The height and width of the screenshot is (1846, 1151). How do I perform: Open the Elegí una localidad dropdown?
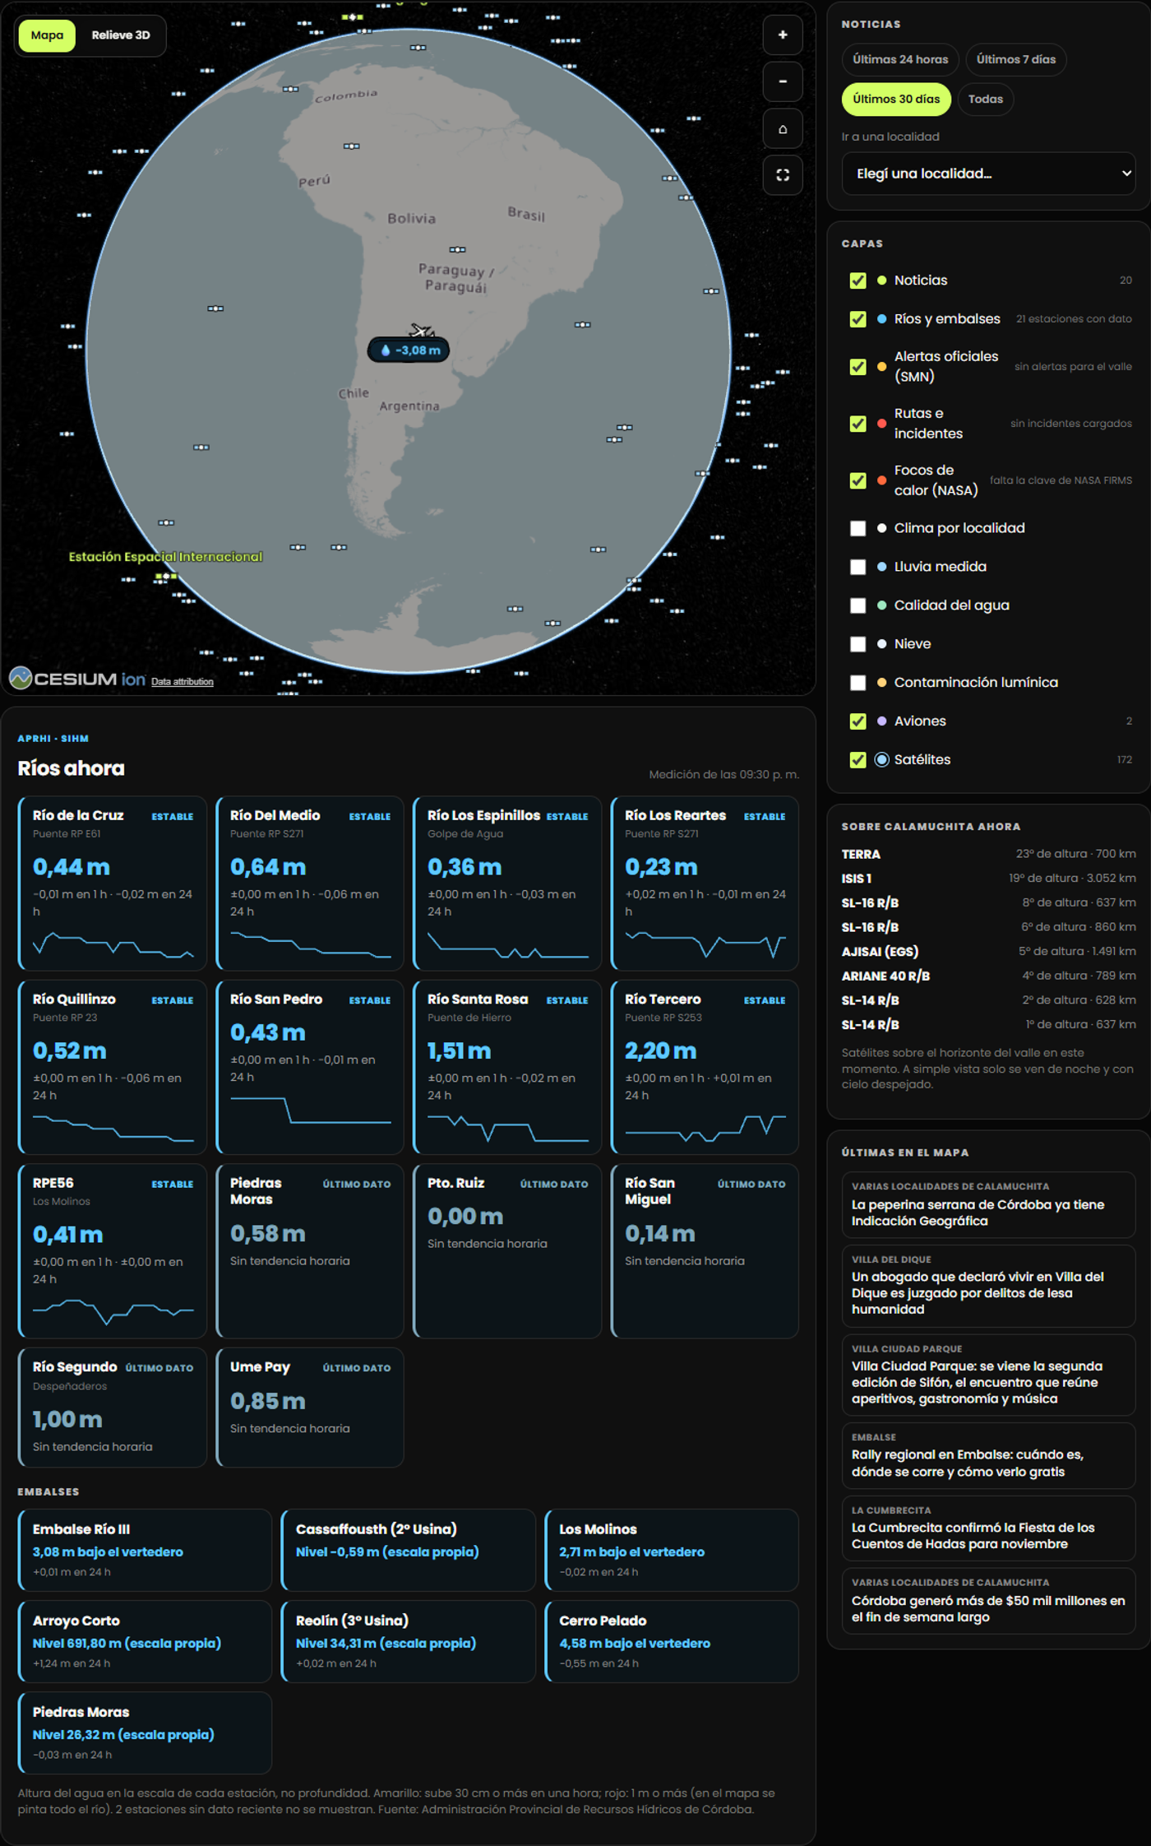coord(988,174)
